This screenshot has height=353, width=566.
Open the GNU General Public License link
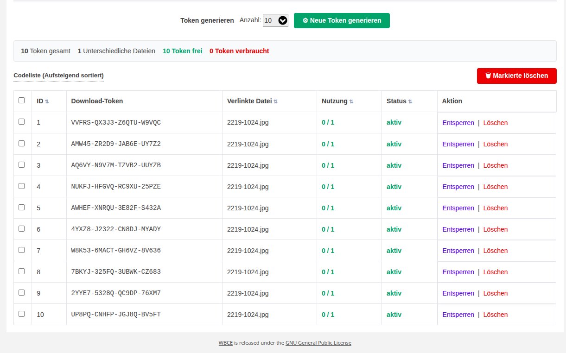[318, 343]
